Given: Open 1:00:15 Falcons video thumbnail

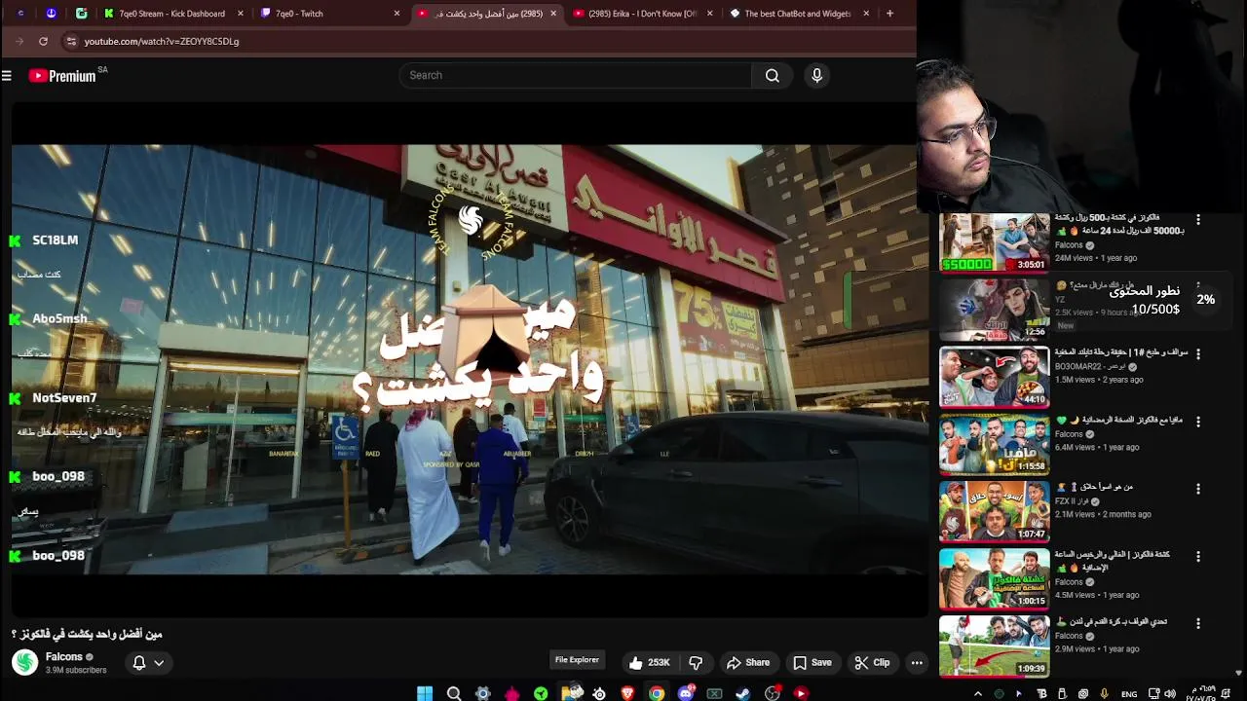Looking at the screenshot, I should (994, 579).
